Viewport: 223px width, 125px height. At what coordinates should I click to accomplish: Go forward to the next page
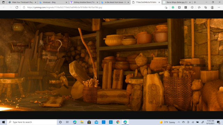coord(10,7)
